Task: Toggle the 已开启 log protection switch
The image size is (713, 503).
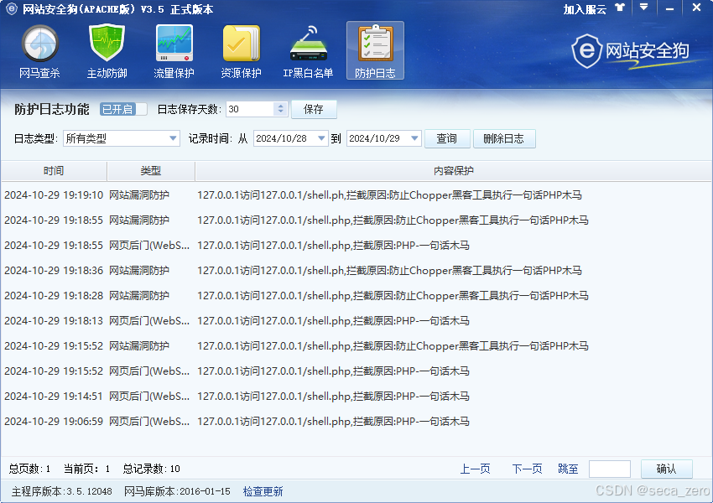Action: click(123, 109)
